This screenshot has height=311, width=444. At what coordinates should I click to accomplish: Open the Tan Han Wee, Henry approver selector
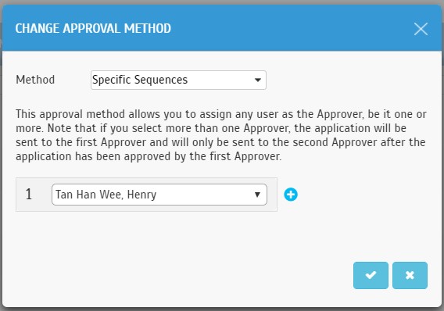click(x=159, y=195)
